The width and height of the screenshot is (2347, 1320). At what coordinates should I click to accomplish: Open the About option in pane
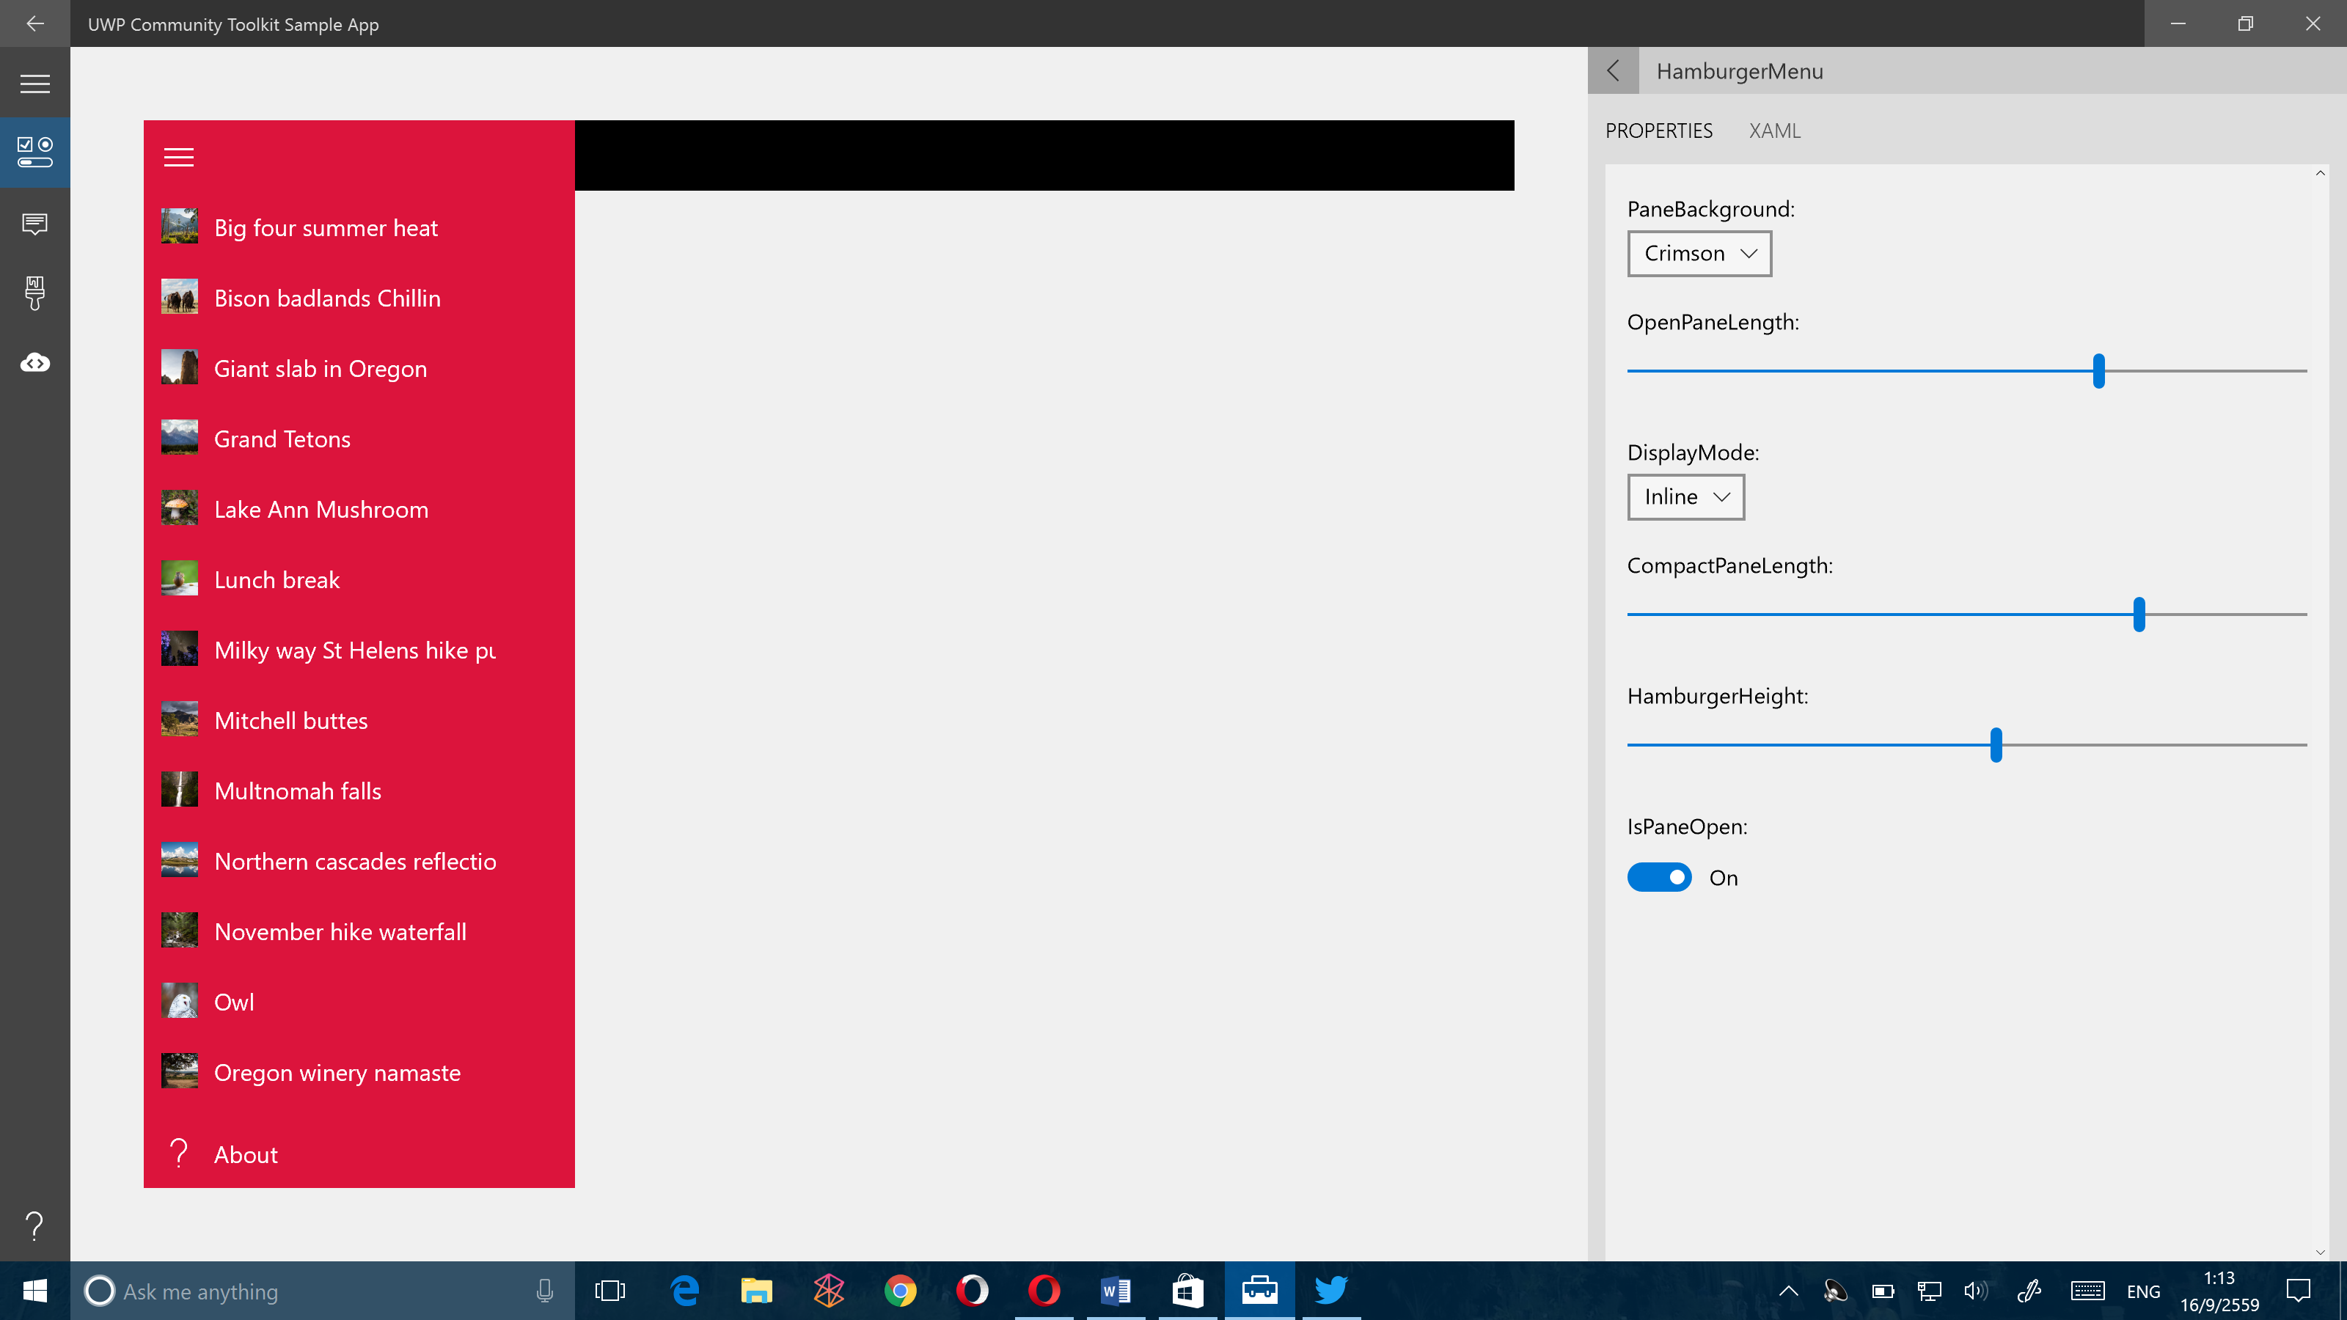point(359,1154)
